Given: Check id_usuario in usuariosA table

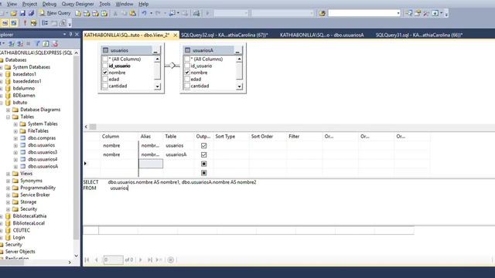Looking at the screenshot, I should (187, 66).
